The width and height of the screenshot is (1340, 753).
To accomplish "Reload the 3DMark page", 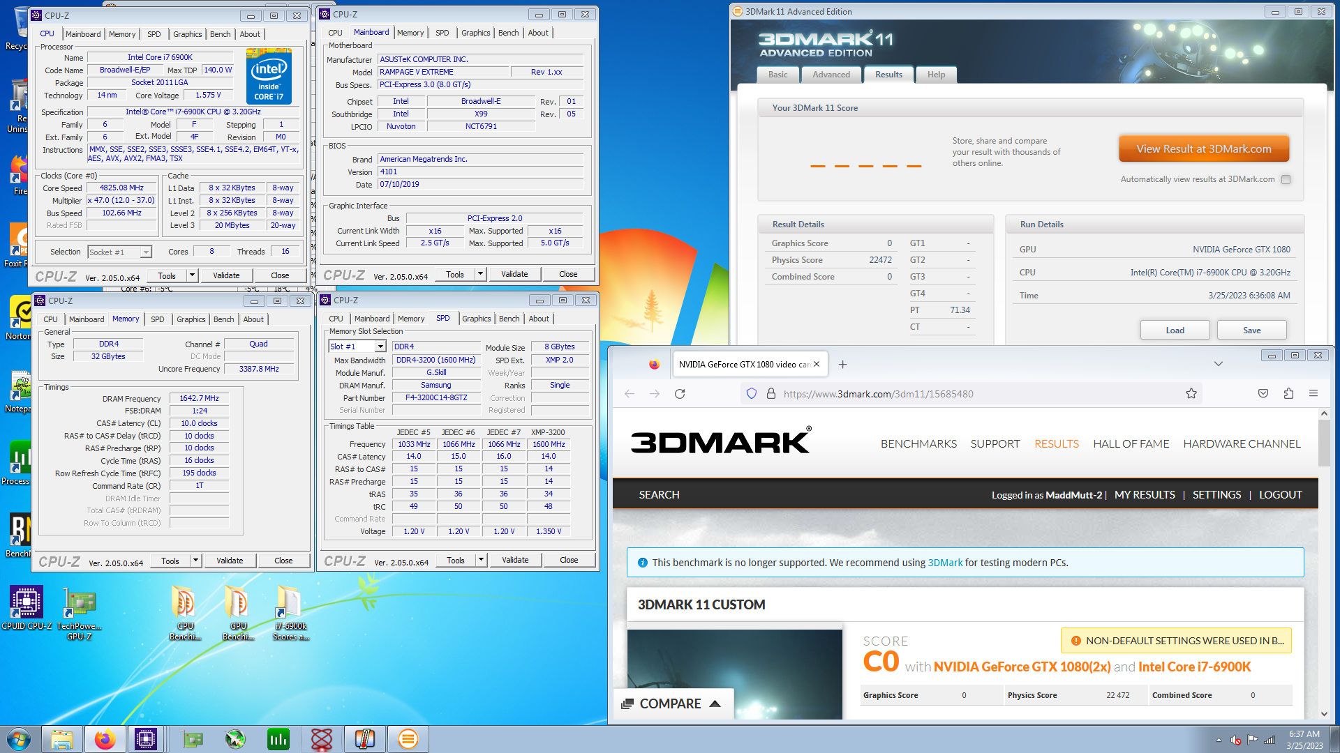I will [x=680, y=394].
